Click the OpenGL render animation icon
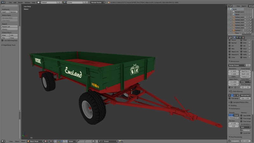Viewport: 254px width, 143px height. tap(122, 141)
